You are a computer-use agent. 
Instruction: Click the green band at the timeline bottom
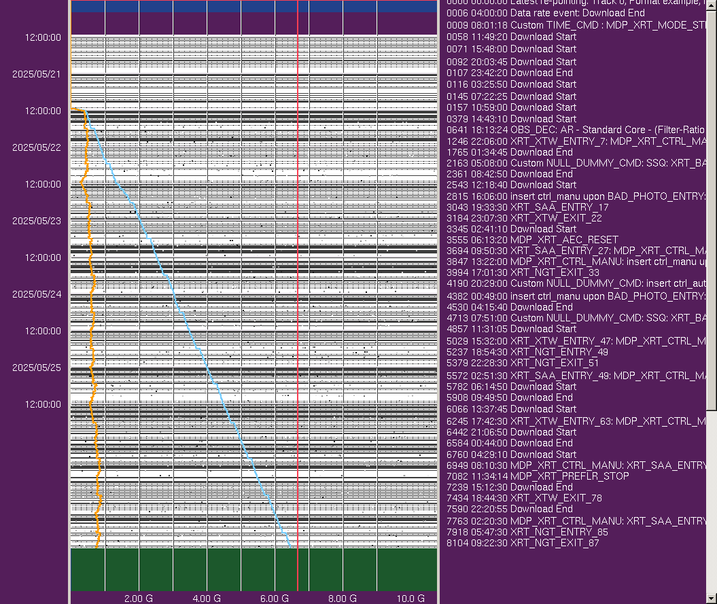[254, 569]
